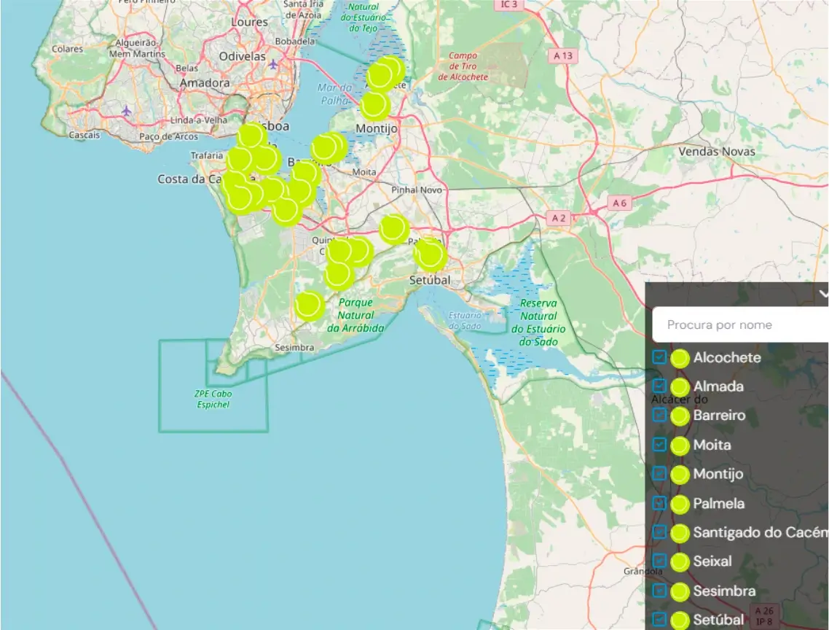Toggle the Moita checkbox
This screenshot has height=630, width=829.
659,445
